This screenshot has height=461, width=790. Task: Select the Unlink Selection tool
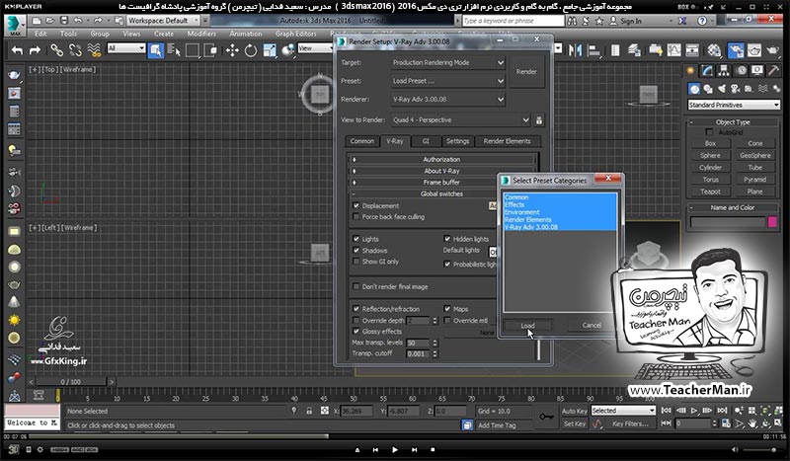(76, 50)
